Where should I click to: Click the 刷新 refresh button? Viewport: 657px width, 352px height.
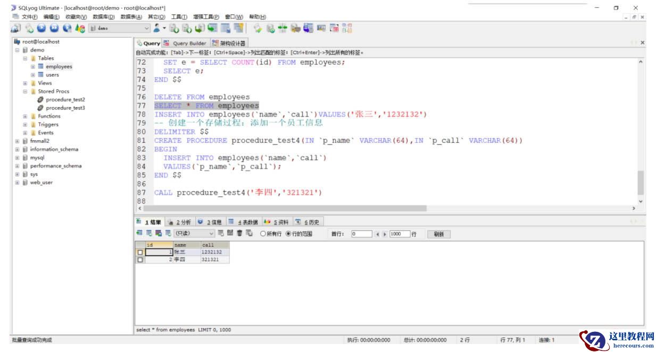(438, 234)
